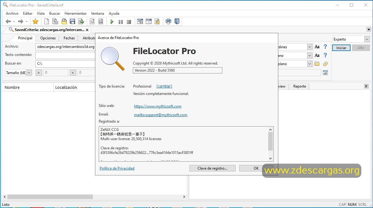
Task: Go back with the left arrow toolbar icon
Action: point(8,22)
